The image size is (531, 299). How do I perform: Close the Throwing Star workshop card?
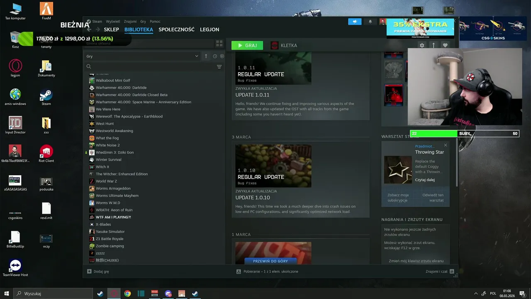[446, 145]
